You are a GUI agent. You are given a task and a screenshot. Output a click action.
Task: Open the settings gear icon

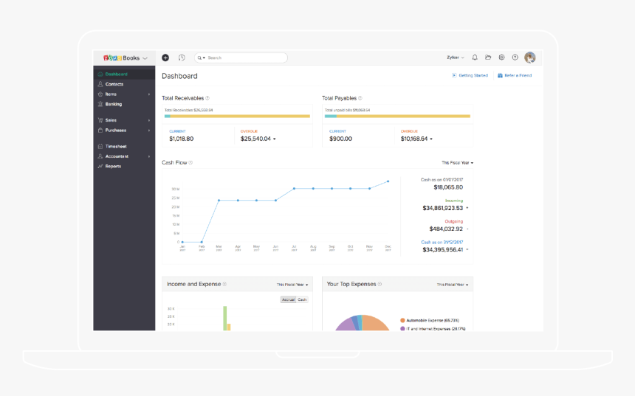tap(501, 58)
